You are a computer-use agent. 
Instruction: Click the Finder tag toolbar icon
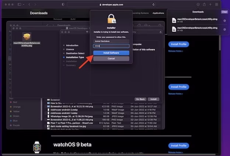tap(139, 25)
